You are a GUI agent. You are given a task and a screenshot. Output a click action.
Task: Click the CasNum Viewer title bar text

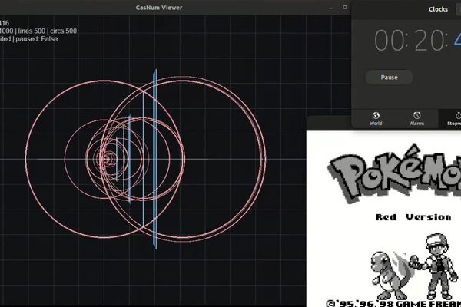click(159, 8)
